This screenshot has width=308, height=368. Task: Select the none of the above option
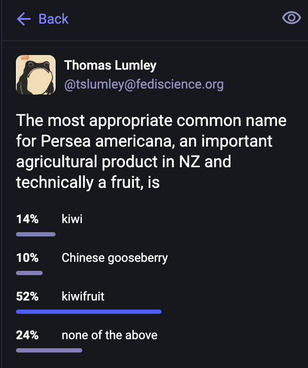(109, 335)
